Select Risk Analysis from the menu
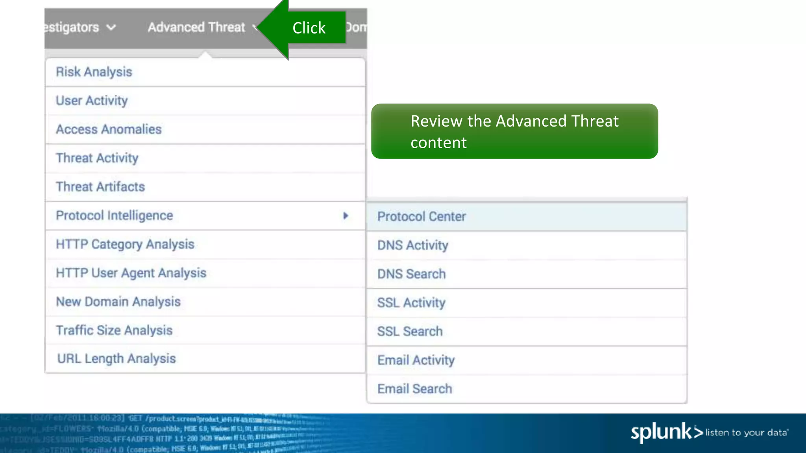This screenshot has width=806, height=453. click(205, 72)
